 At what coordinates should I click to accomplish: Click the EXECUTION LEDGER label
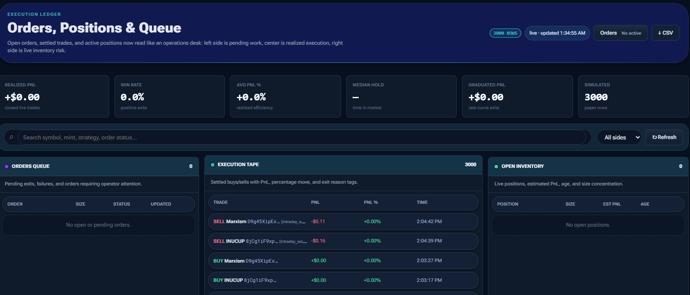point(34,14)
